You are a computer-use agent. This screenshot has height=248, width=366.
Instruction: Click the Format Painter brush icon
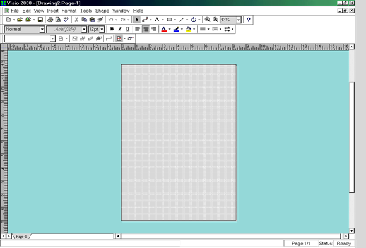[100, 20]
